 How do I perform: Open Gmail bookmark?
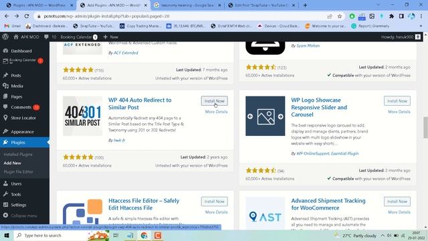point(13,26)
